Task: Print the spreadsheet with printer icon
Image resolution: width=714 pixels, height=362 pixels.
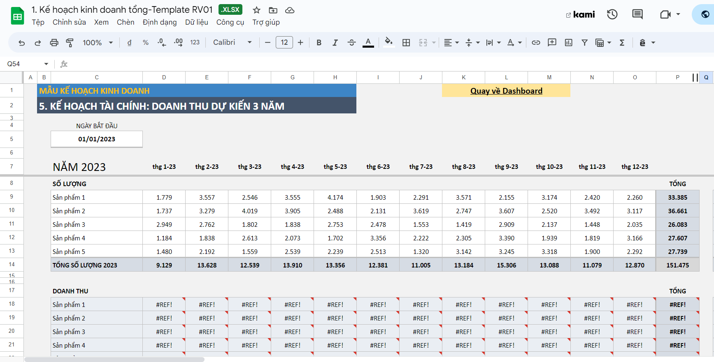Action: click(54, 43)
